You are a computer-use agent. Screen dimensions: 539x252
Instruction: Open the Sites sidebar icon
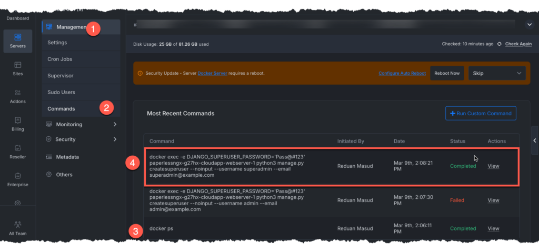coord(17,65)
